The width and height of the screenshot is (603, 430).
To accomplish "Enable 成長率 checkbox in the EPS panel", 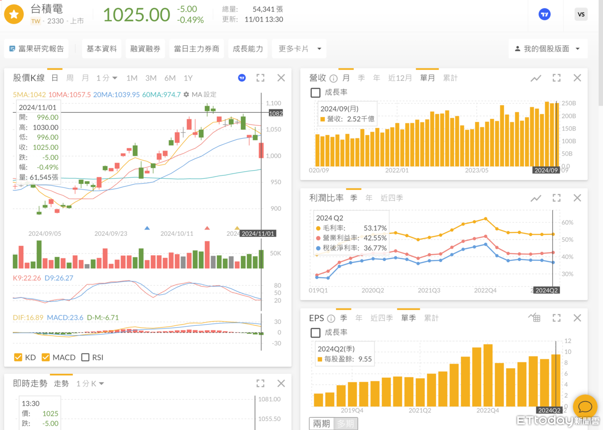I will coord(316,333).
